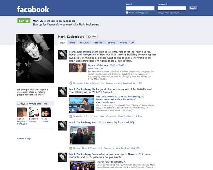This screenshot has width=213, height=170.
Task: Open the Info tab
Action: [x=72, y=43]
